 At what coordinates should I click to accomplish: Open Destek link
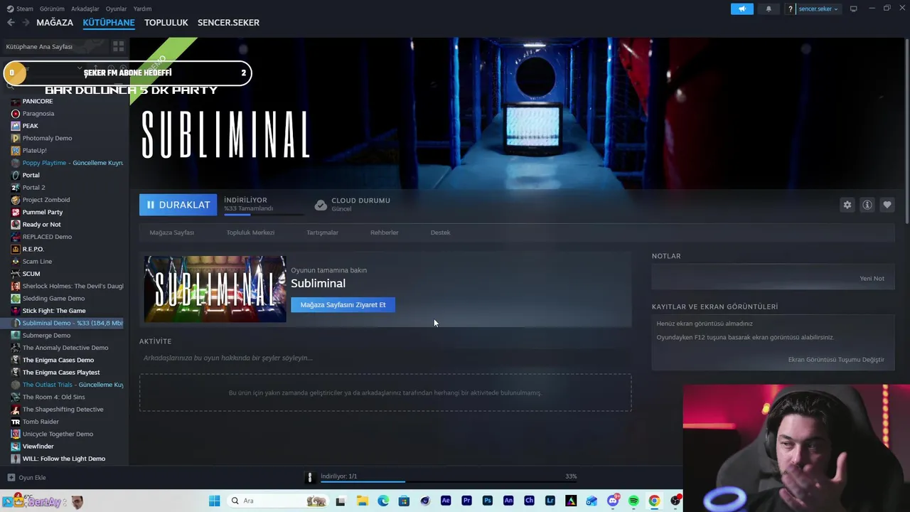440,233
